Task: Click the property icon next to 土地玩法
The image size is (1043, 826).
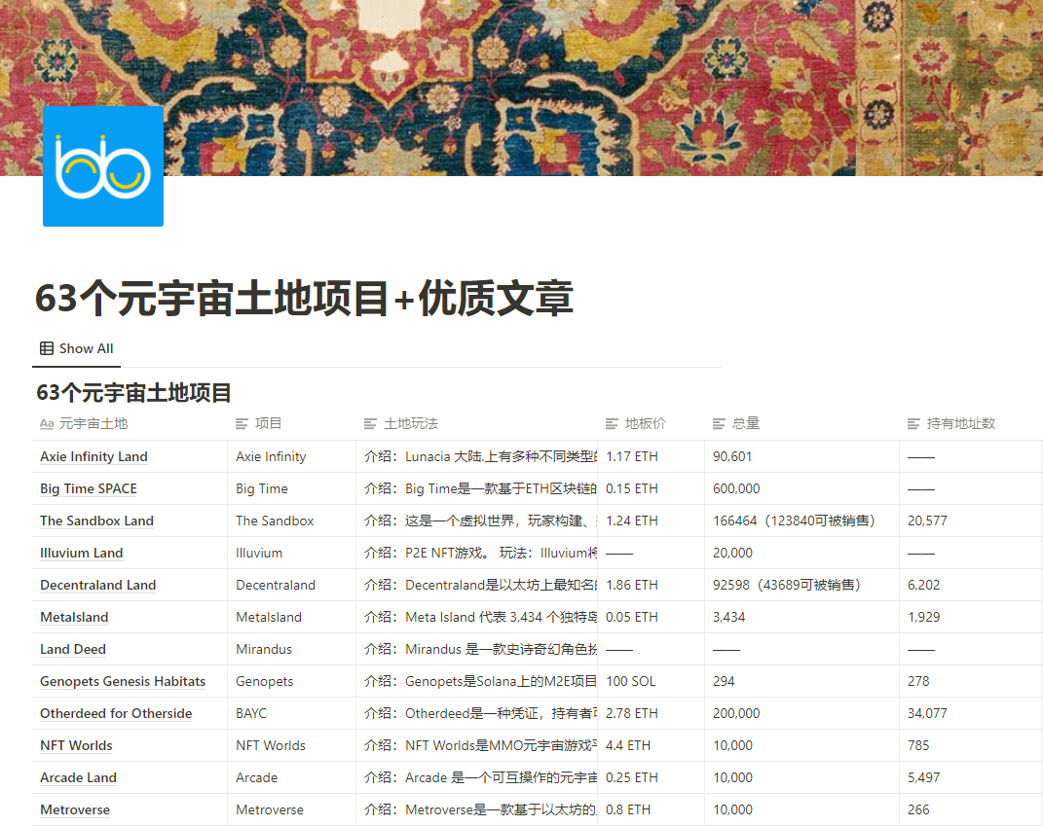Action: pyautogui.click(x=369, y=423)
